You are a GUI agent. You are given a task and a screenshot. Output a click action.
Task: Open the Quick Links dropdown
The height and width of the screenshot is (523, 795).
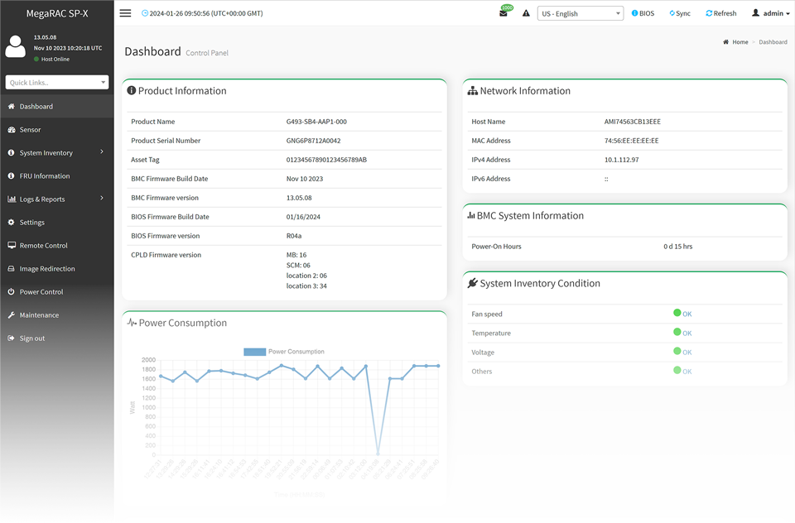pyautogui.click(x=56, y=83)
